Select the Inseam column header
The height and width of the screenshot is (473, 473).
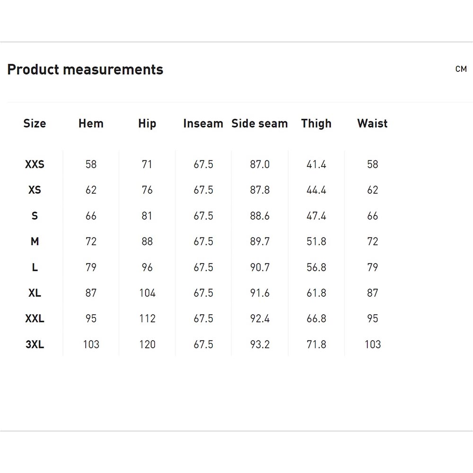point(203,123)
